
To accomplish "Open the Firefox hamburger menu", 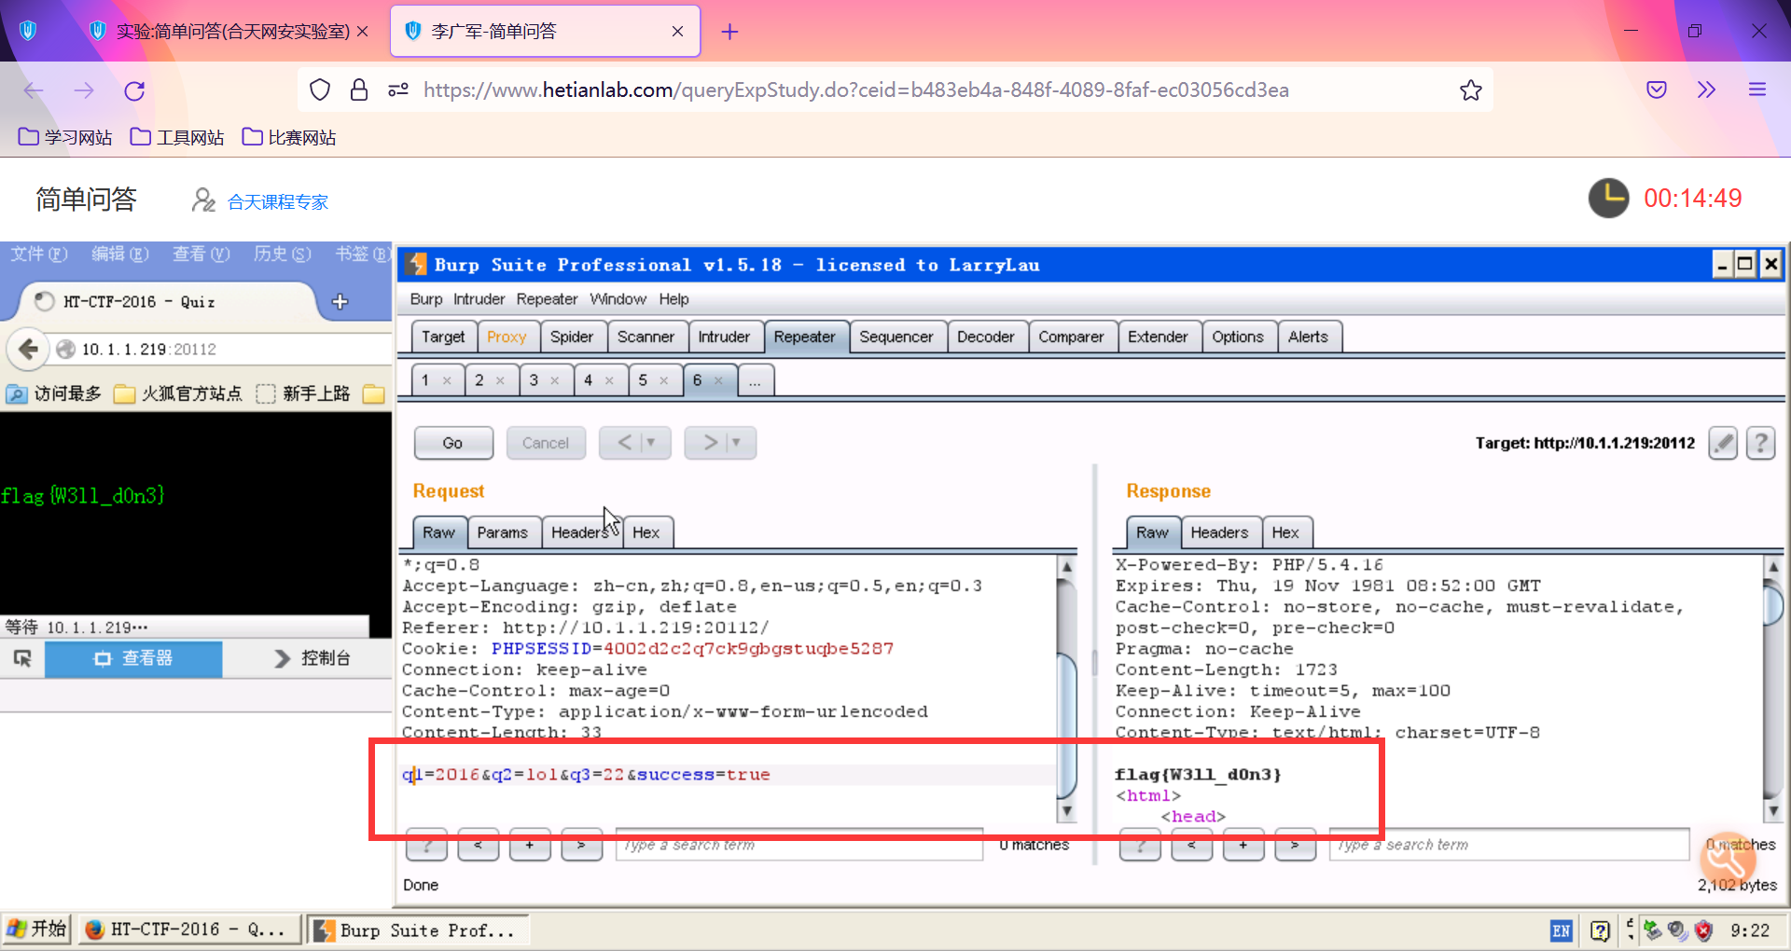I will tap(1757, 90).
